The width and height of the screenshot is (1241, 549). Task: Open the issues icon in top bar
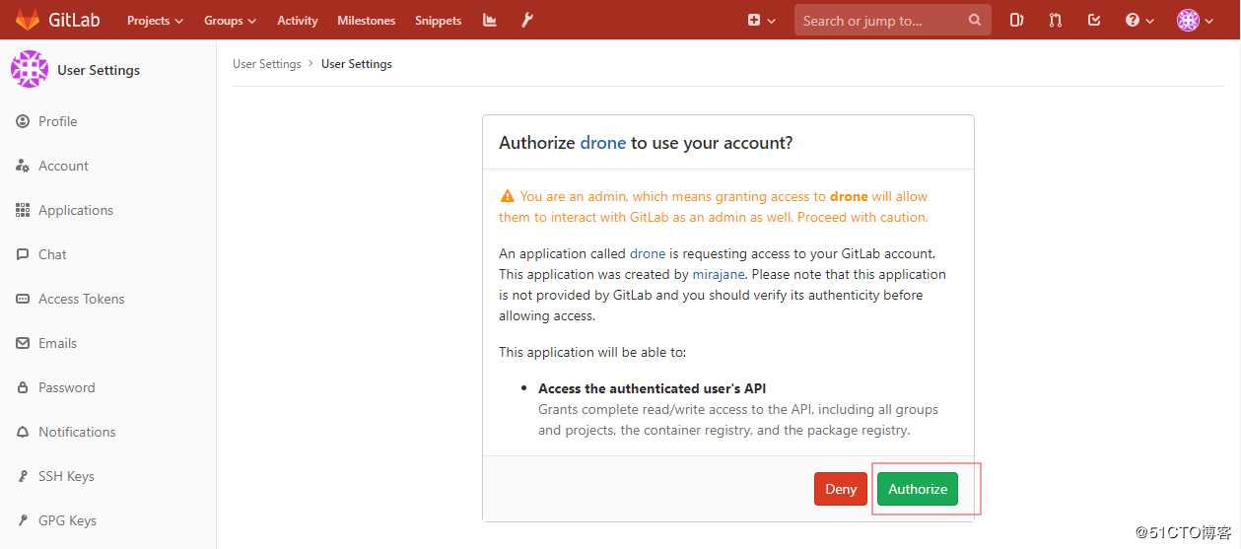coord(1016,20)
